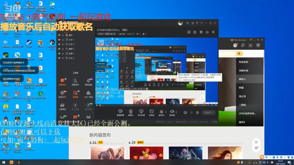Click the notification bell icon in the streaming app
This screenshot has height=165, width=294.
pos(207,32)
